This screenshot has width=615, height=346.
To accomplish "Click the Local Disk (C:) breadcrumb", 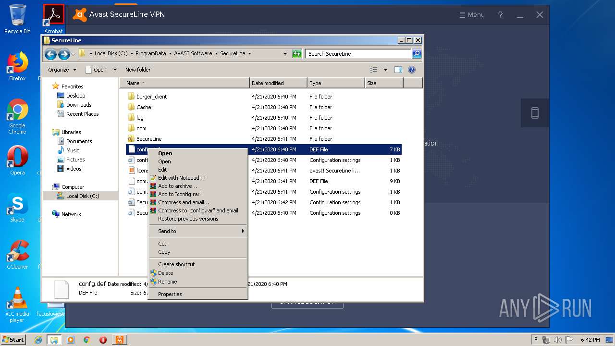I will 111,53.
